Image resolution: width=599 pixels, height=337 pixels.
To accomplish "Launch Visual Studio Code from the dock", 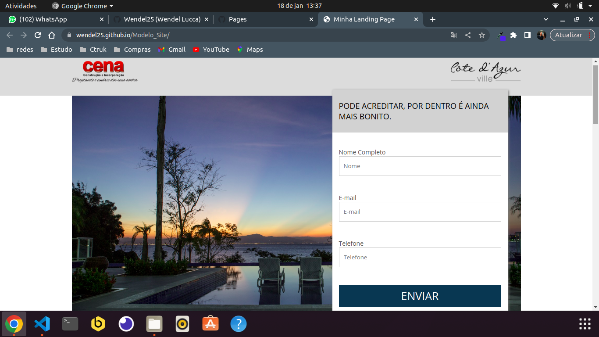I will coord(42,324).
